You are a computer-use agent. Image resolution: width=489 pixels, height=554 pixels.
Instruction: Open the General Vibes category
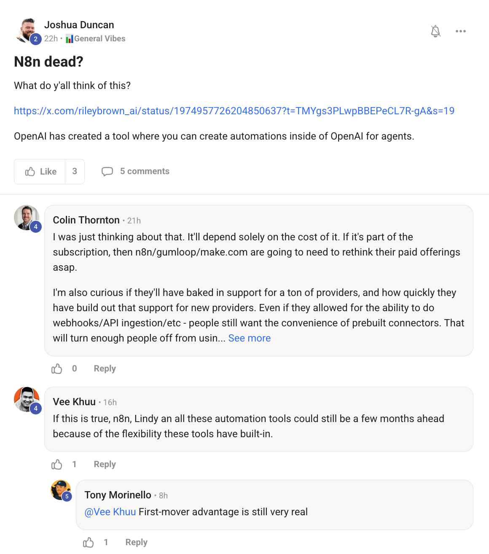coord(99,39)
